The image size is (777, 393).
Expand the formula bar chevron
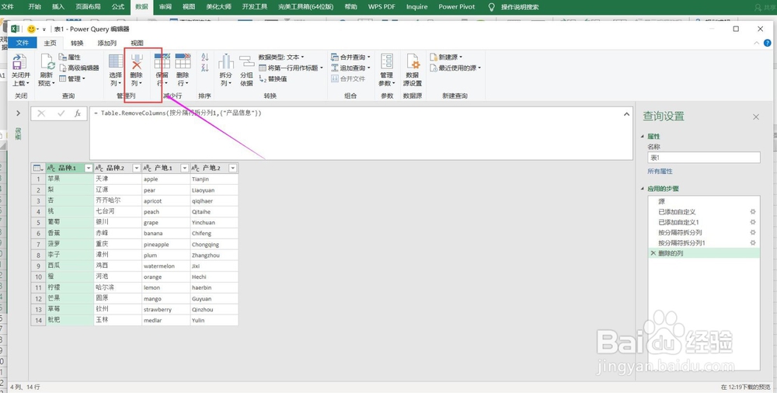pos(627,114)
